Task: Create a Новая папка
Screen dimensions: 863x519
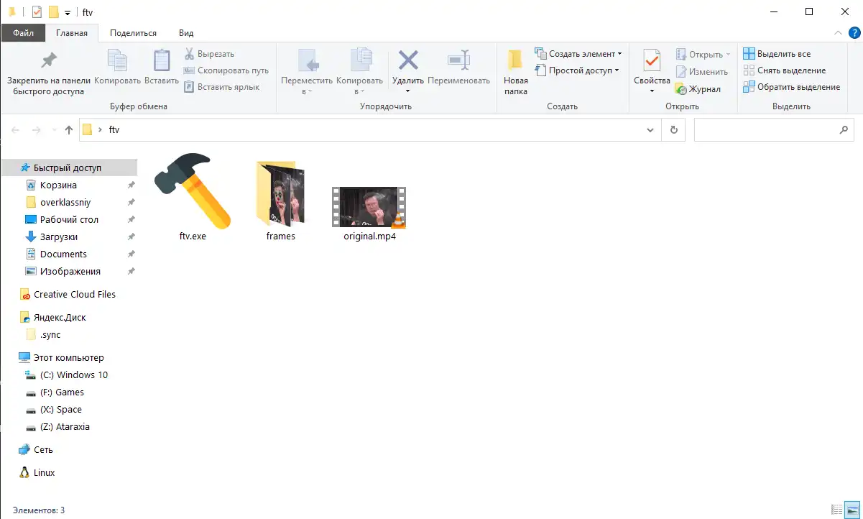Action: [x=515, y=73]
